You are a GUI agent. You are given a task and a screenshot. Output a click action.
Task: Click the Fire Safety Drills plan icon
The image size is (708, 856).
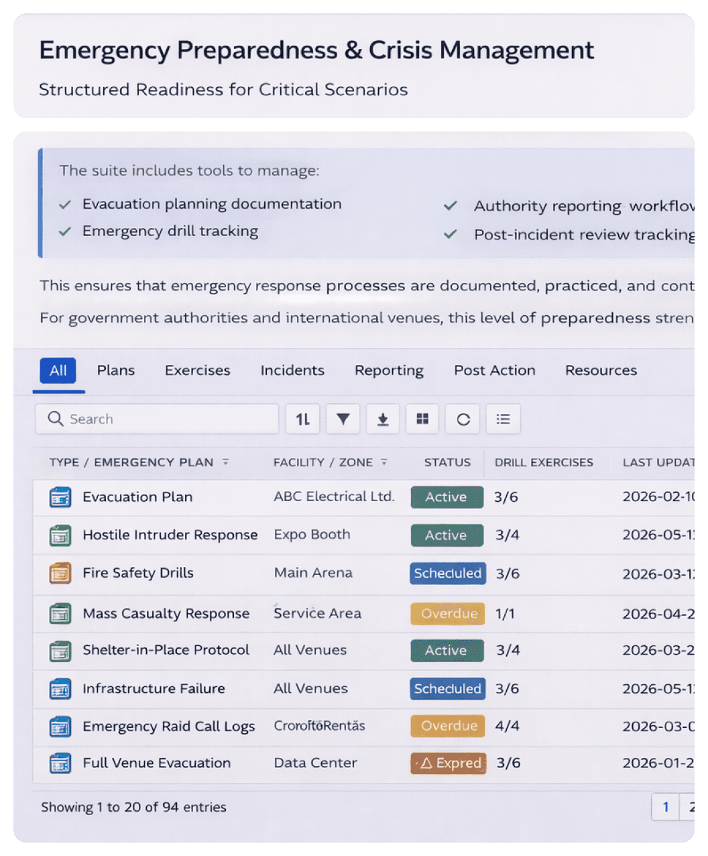pyautogui.click(x=60, y=574)
